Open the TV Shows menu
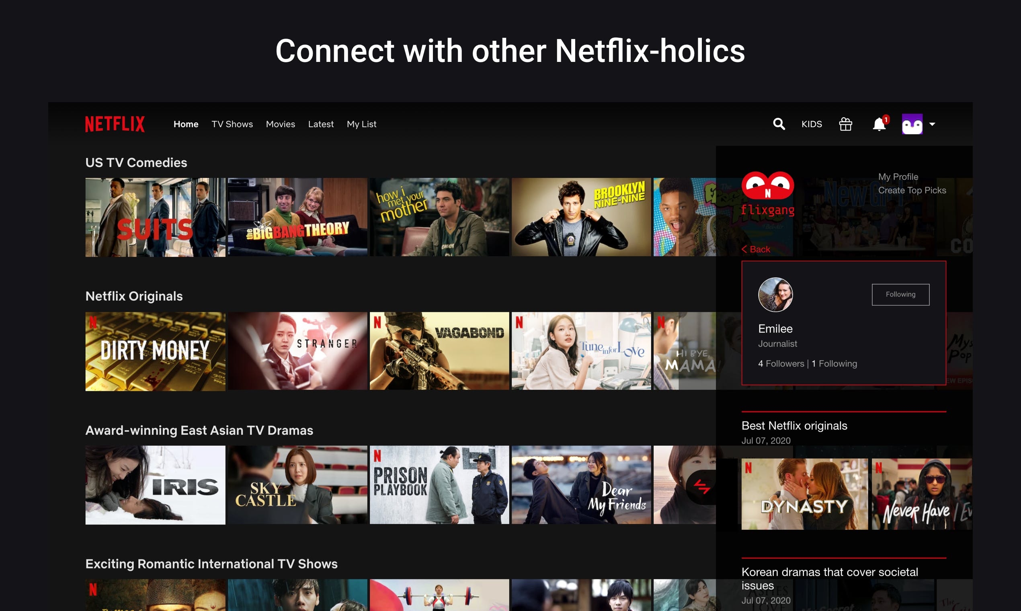This screenshot has height=611, width=1021. click(x=232, y=124)
